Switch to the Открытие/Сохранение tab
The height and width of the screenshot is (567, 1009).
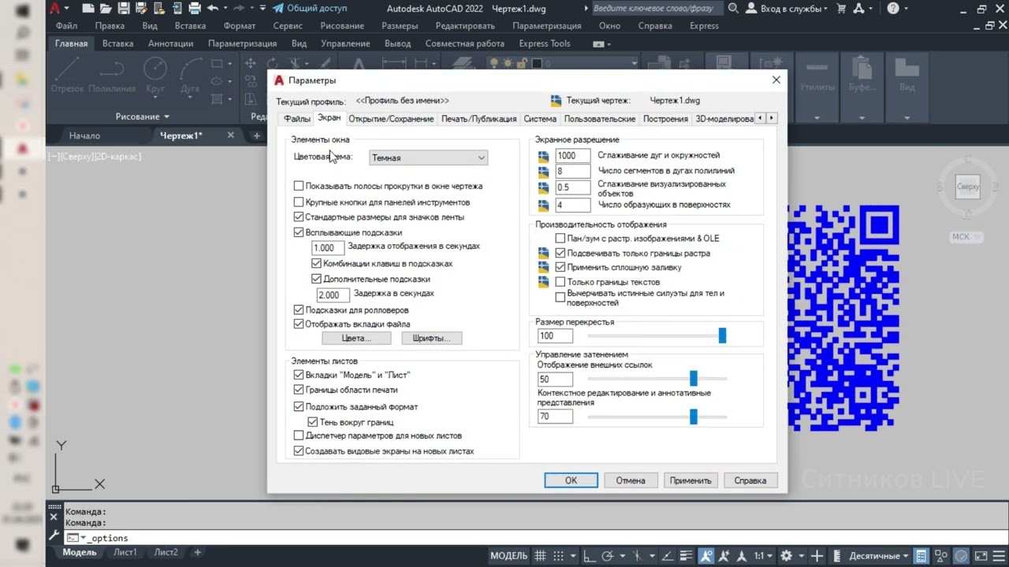391,119
